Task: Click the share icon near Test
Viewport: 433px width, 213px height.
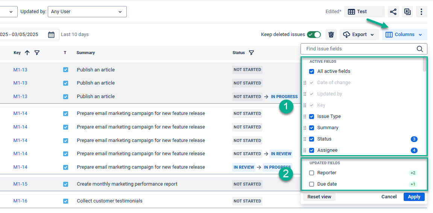Action: 393,12
